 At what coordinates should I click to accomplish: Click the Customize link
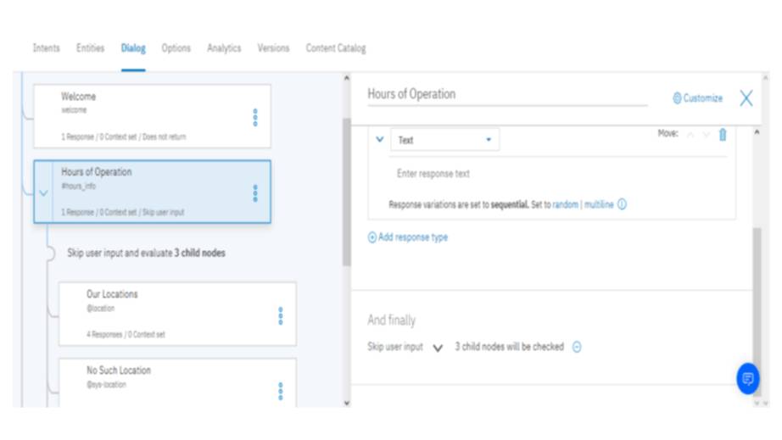(x=697, y=98)
